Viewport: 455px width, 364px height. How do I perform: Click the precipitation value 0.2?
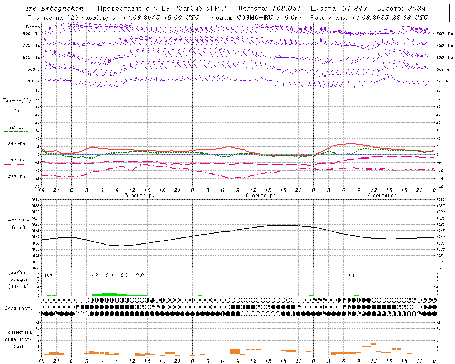click(x=140, y=275)
